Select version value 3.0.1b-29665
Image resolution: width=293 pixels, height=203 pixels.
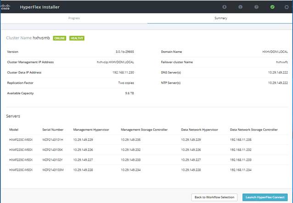[124, 52]
